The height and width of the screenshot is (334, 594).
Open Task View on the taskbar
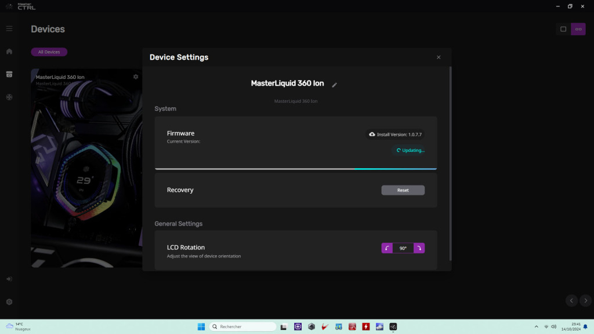tap(284, 326)
